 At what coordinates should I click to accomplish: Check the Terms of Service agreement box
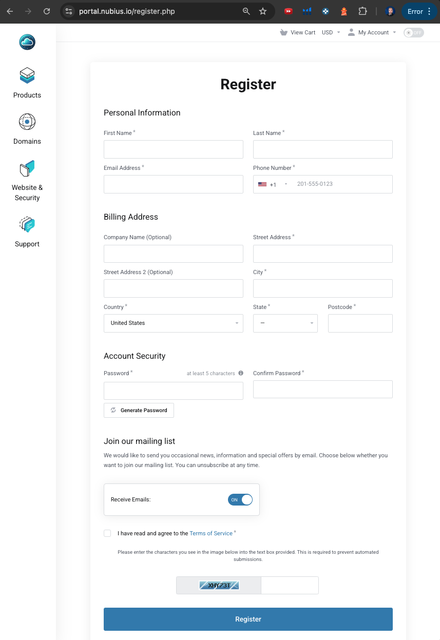coord(107,533)
